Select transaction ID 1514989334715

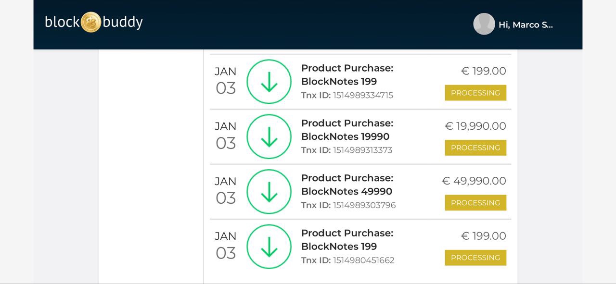tap(363, 95)
